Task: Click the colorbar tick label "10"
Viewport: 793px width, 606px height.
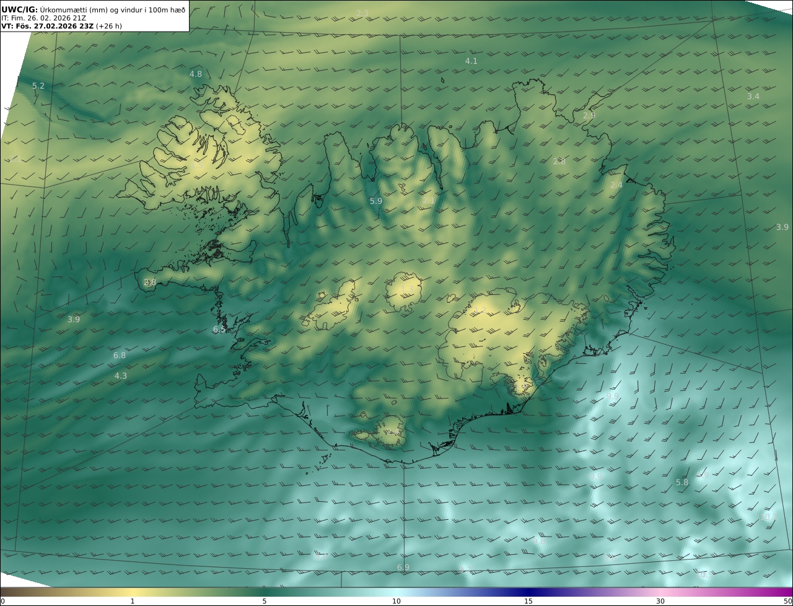Action: coord(396,601)
